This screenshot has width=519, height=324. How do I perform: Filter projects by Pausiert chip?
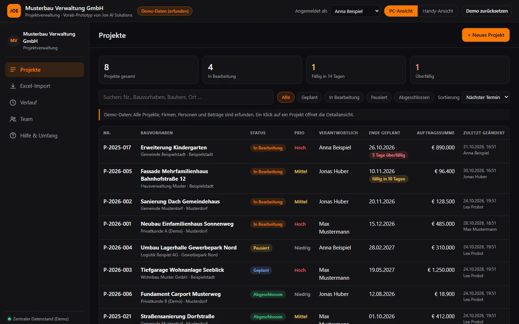coord(379,97)
